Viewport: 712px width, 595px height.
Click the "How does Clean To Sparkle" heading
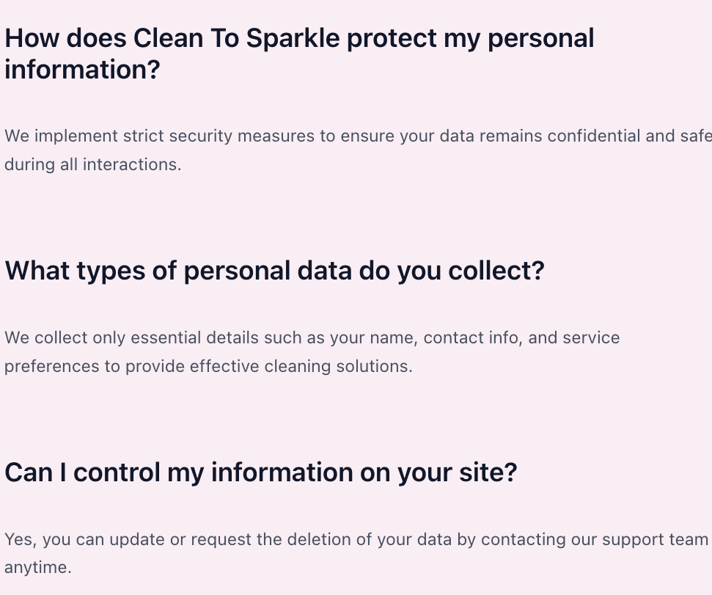[x=299, y=38]
